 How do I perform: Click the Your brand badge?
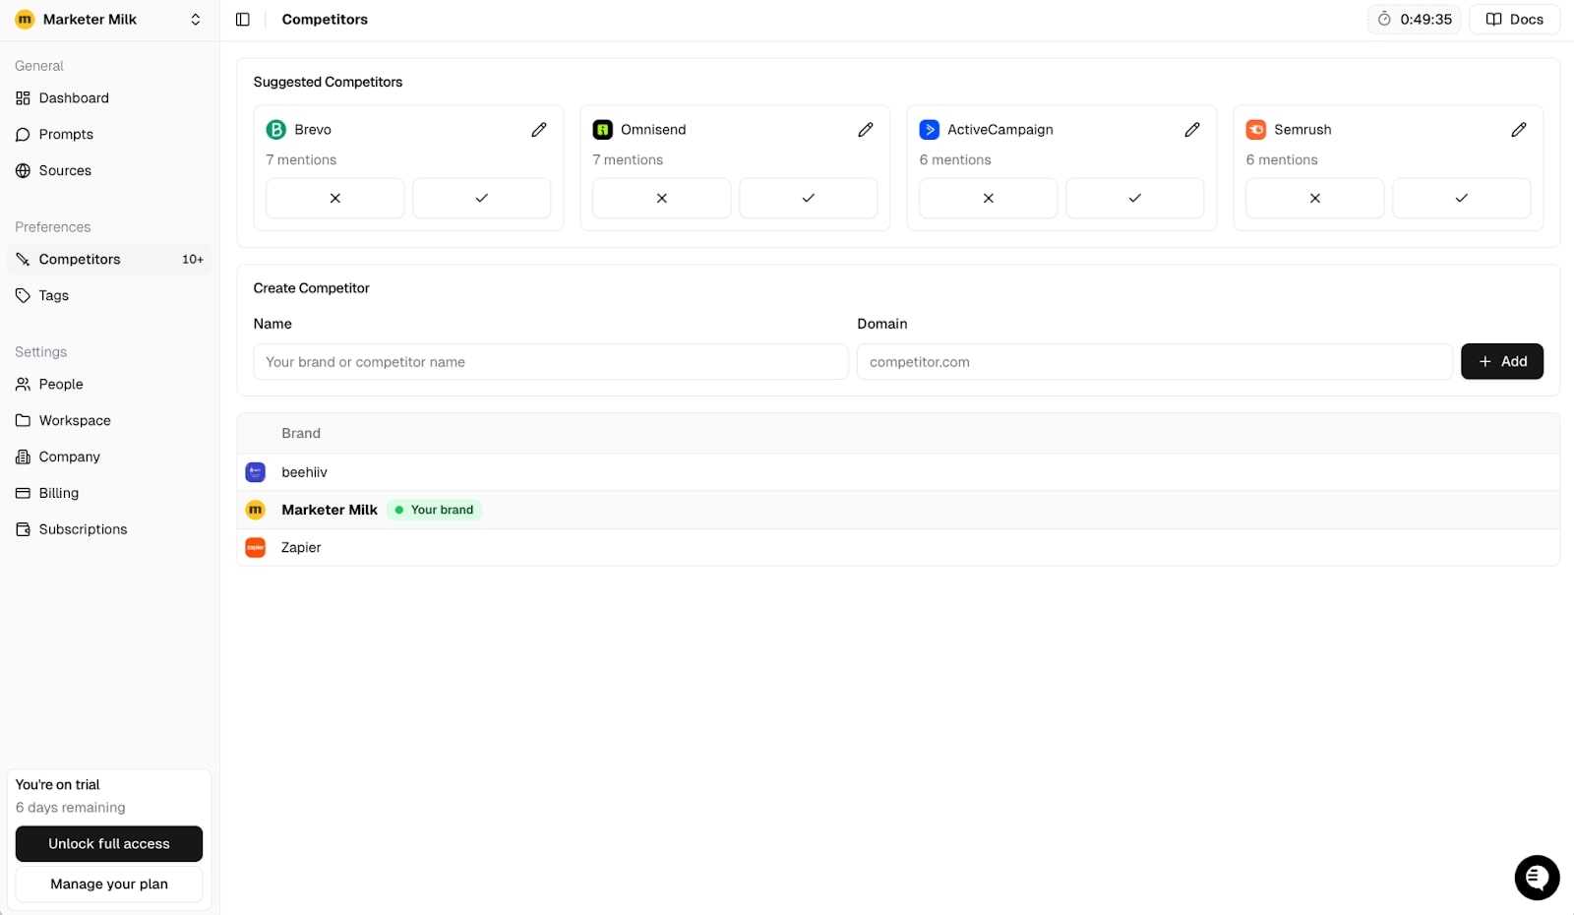tap(434, 510)
